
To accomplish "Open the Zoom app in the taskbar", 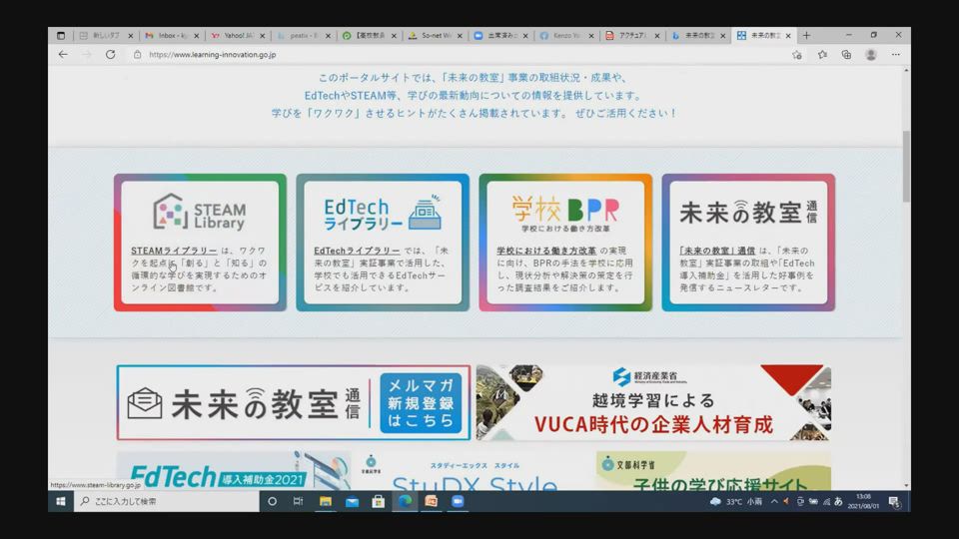I will pos(458,501).
